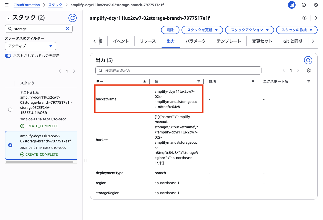The width and height of the screenshot is (323, 220).
Task: Go to previous stacks page
Action: pos(60,71)
